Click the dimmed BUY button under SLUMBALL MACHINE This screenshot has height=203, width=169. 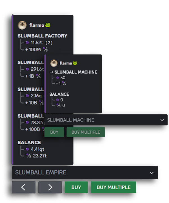54,132
